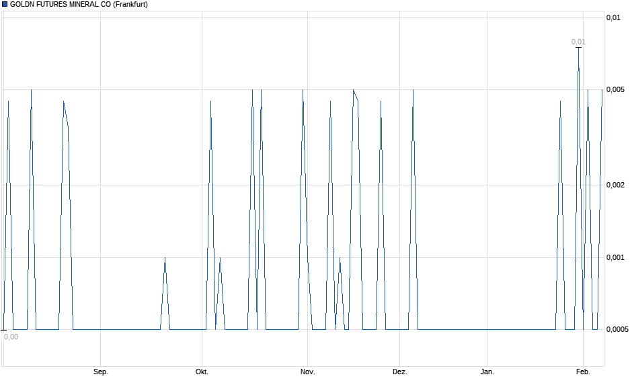Click the spike peak in early December

(413, 90)
